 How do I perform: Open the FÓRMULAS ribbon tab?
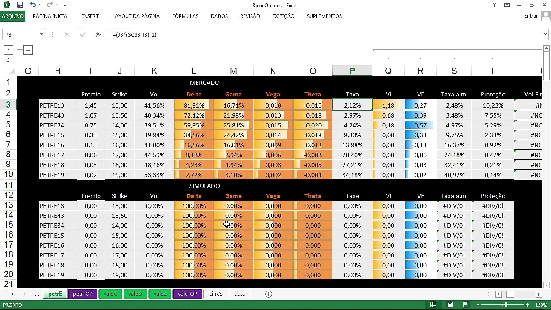185,16
